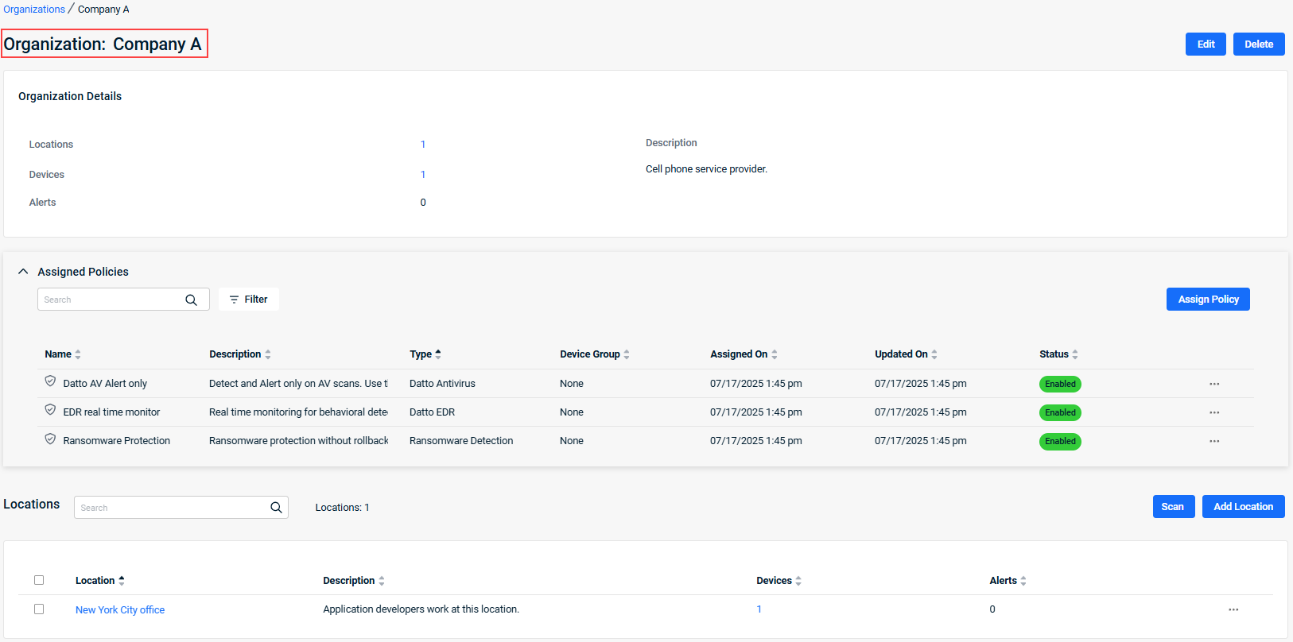Open the actions menu for Datto AV Alert only
This screenshot has height=642, width=1293.
[x=1214, y=384]
